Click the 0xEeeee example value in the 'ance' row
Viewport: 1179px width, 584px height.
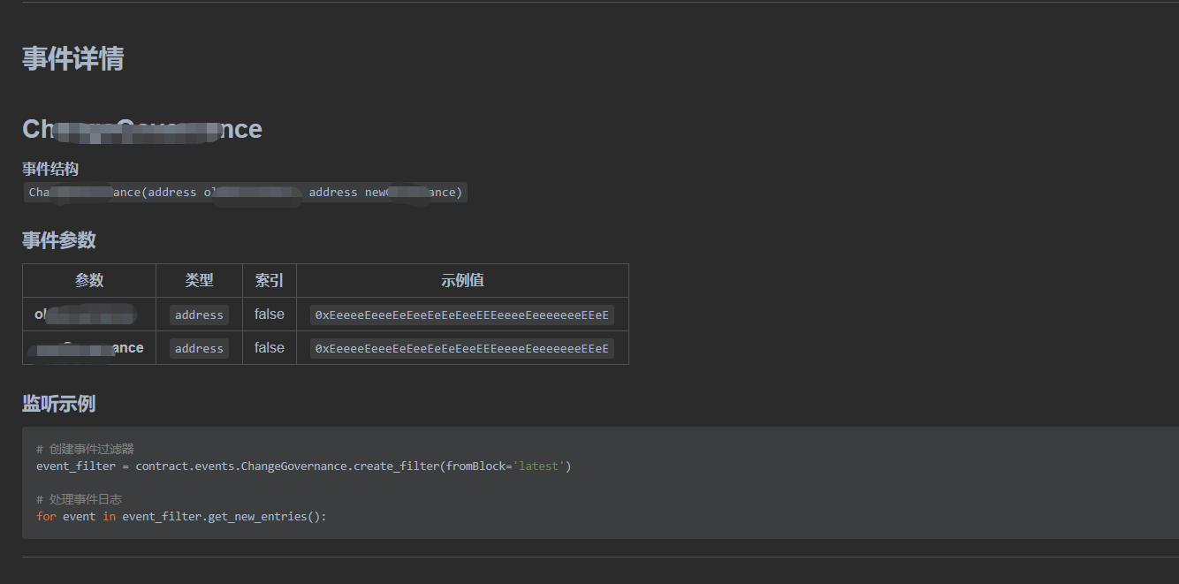point(462,348)
